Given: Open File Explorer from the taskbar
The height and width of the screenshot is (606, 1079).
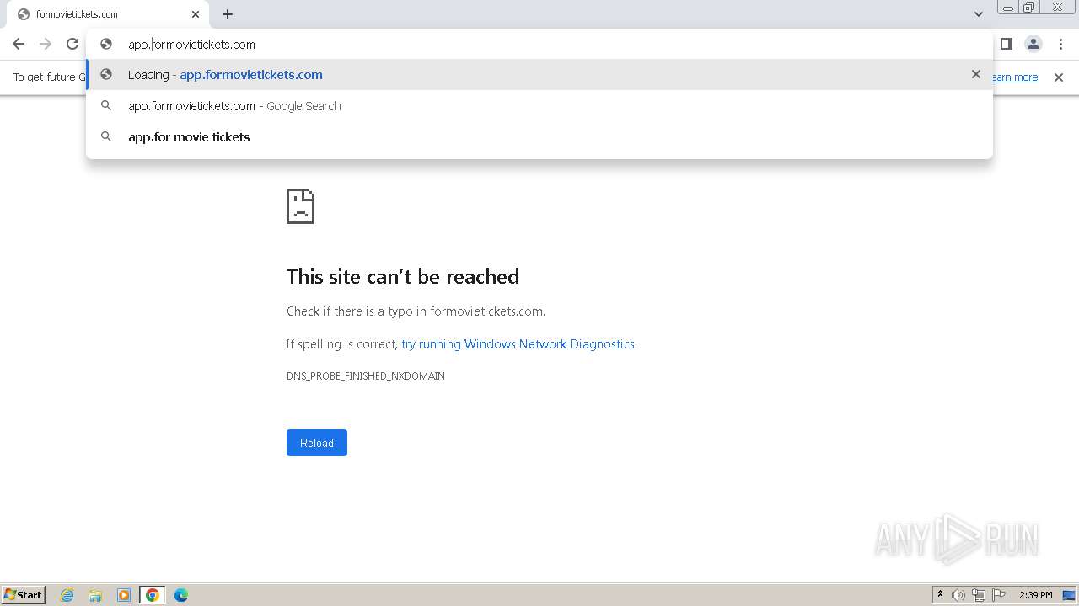Looking at the screenshot, I should pos(95,595).
